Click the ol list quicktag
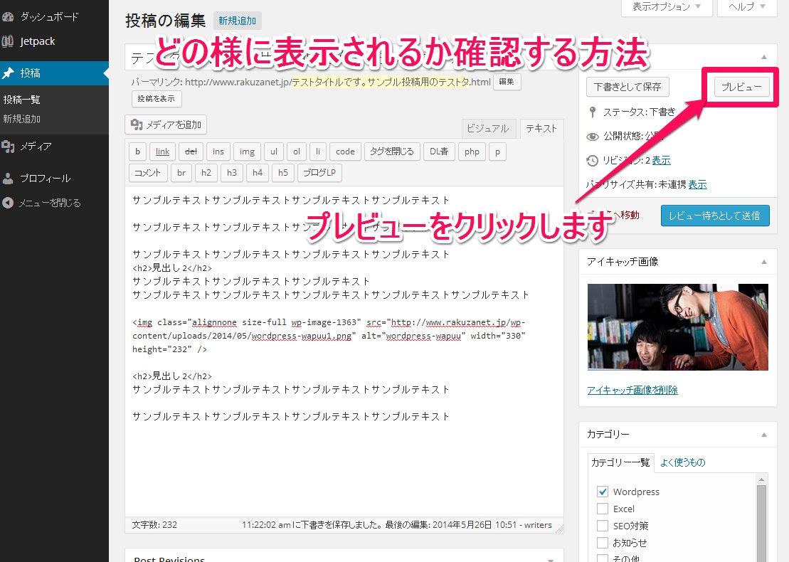The height and width of the screenshot is (562, 789). click(x=297, y=152)
